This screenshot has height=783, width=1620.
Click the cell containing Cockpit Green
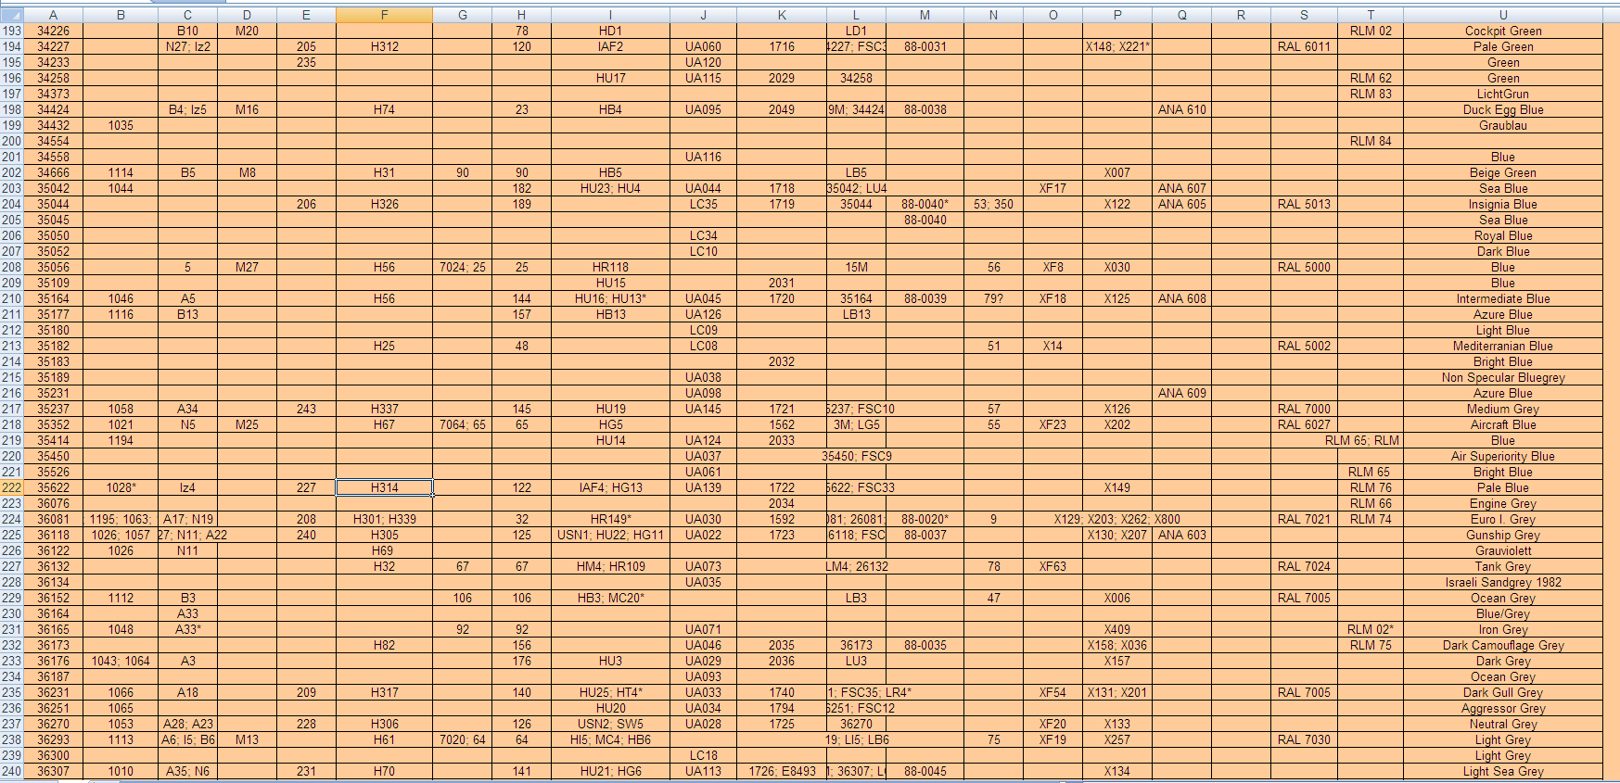click(1502, 31)
